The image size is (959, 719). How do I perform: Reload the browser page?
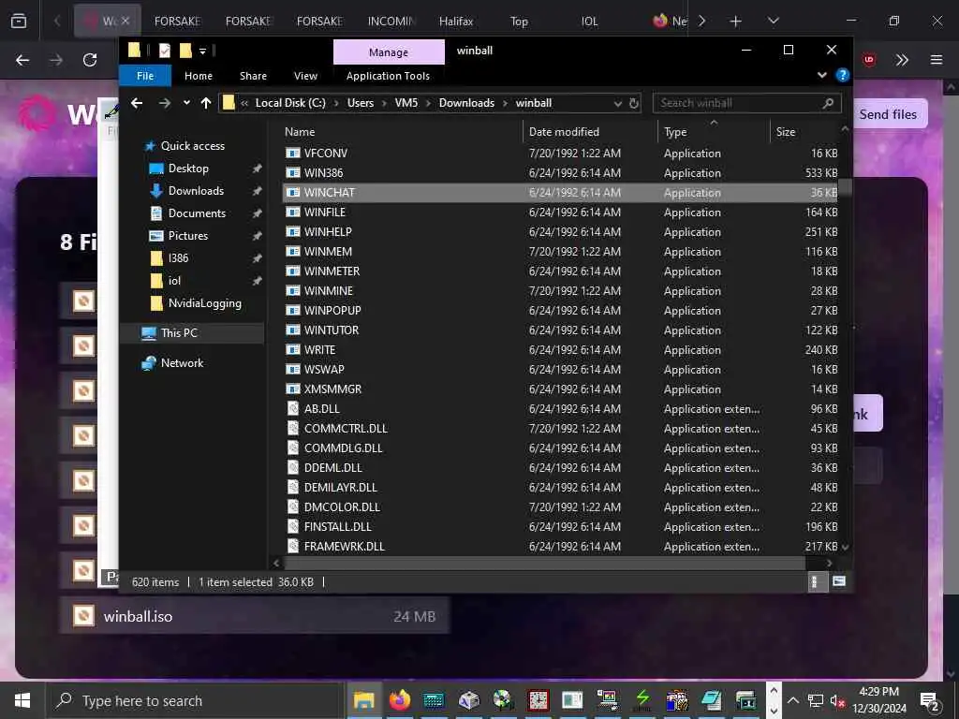click(90, 60)
